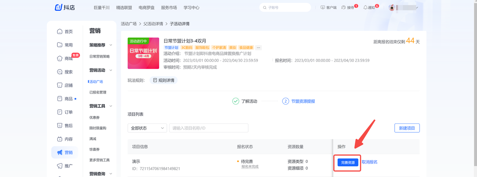Open 首页 in the sidebar
The image size is (477, 177).
[65, 32]
